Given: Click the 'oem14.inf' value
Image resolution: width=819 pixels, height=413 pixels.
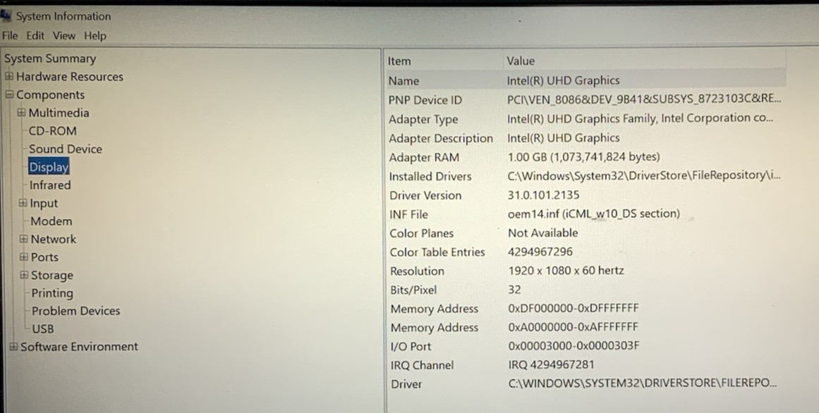Looking at the screenshot, I should (x=593, y=214).
